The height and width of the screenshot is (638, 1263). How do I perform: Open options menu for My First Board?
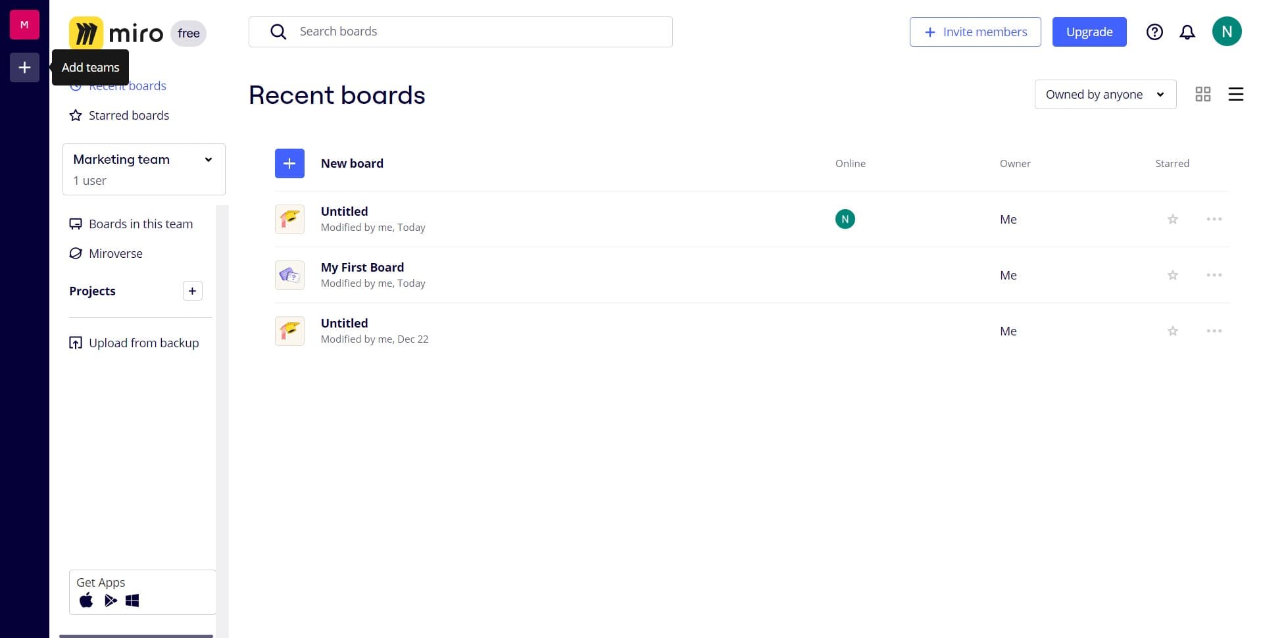coord(1214,275)
